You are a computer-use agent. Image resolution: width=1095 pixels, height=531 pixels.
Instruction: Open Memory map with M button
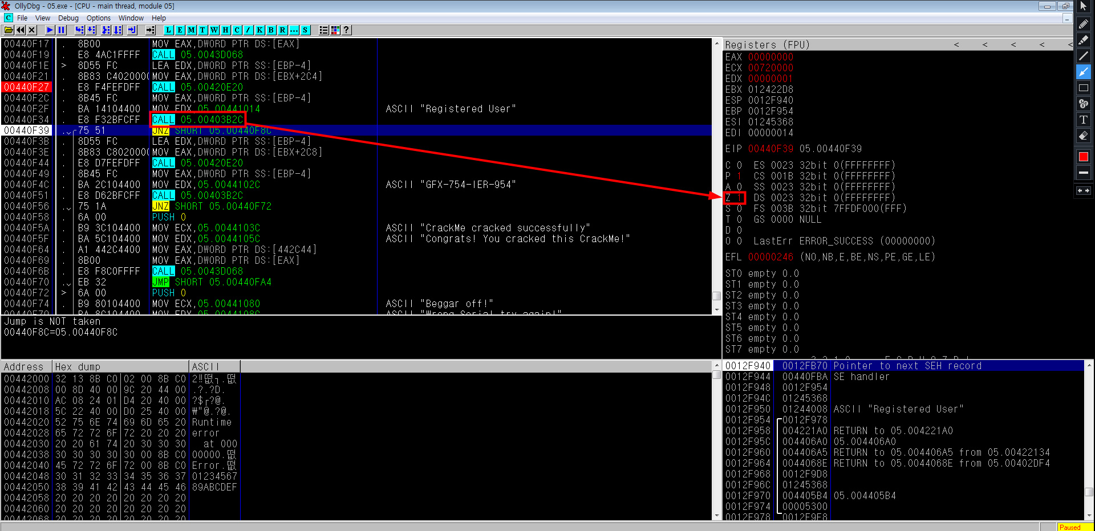[x=192, y=30]
